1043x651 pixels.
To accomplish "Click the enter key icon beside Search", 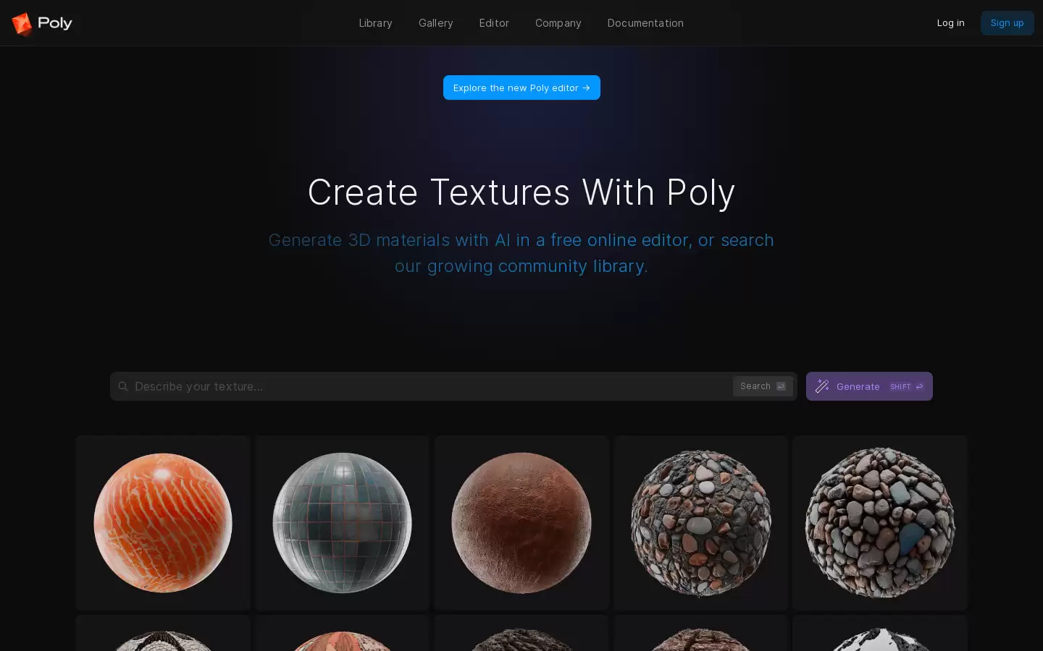I will 781,386.
